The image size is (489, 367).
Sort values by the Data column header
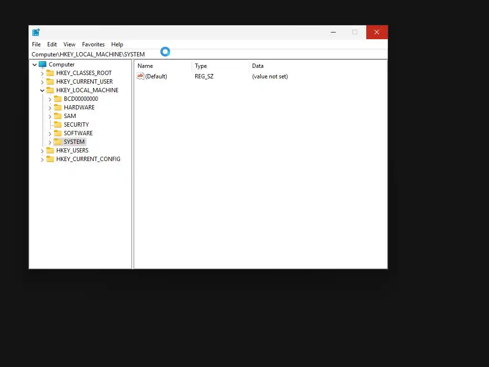(318, 66)
